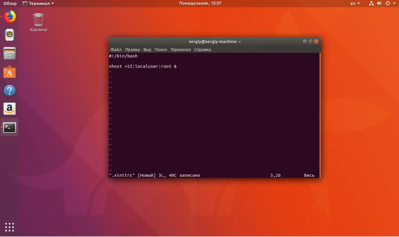399x237 pixels.
Task: Open the clock calendar Понедельник, 15:37
Action: click(200, 3)
